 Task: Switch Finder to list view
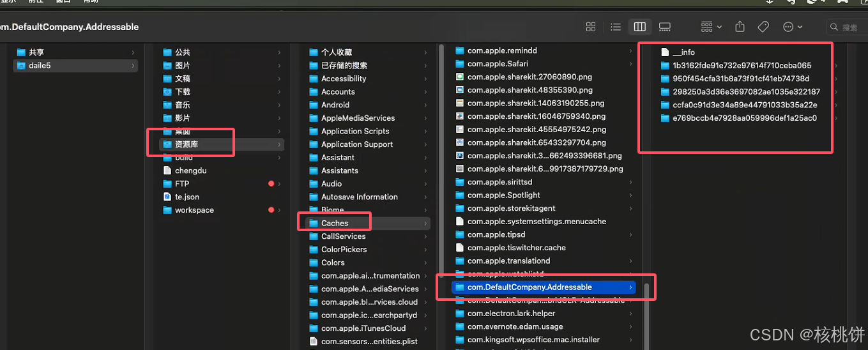point(615,27)
